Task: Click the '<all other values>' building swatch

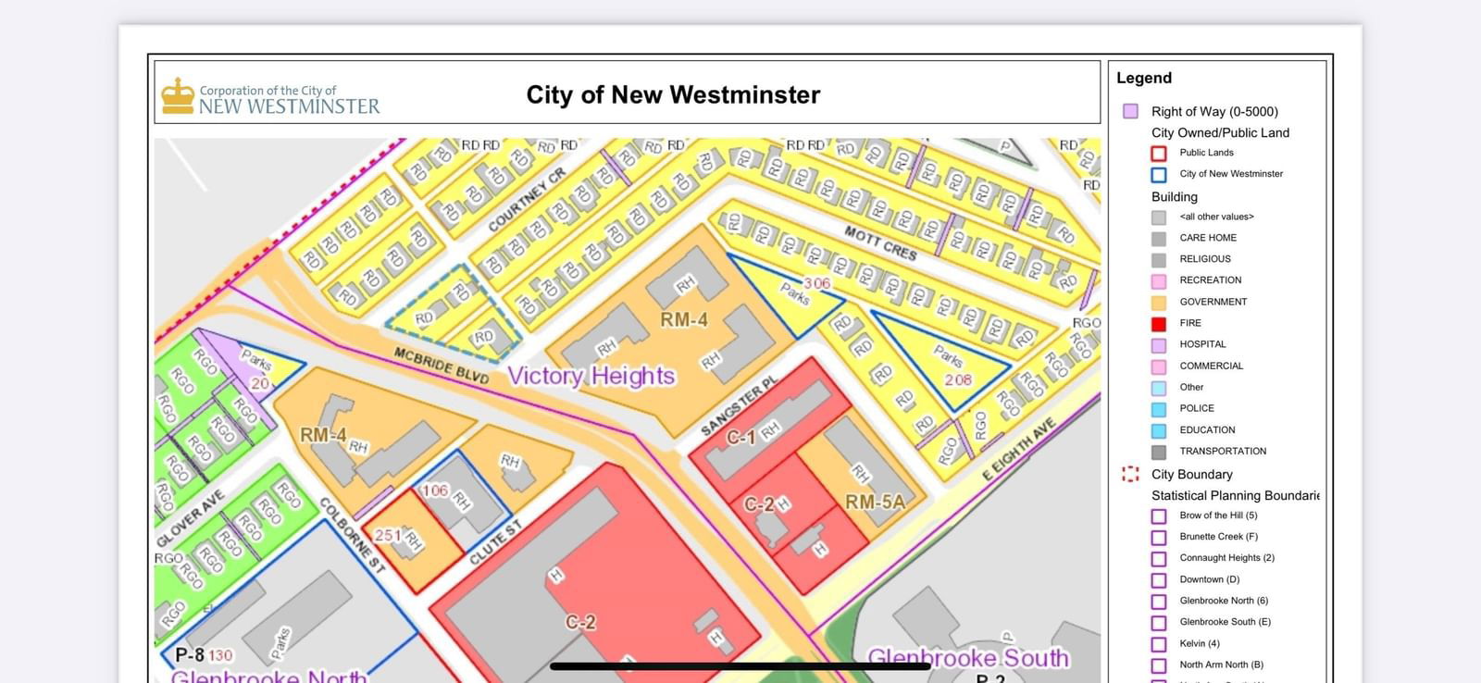Action: [x=1159, y=217]
